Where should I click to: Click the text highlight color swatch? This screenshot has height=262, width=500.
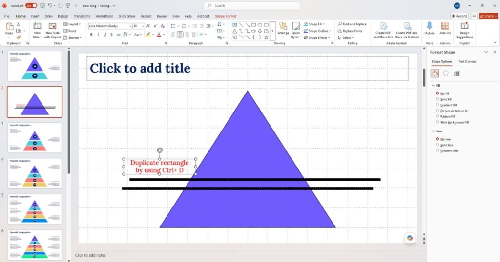[148, 35]
